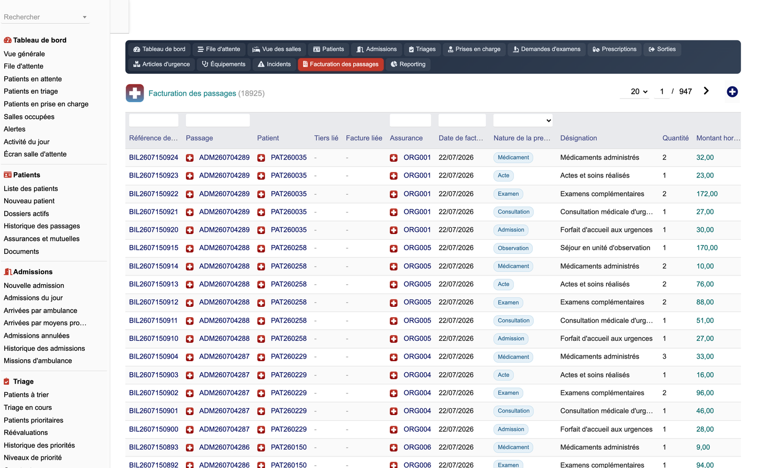Screen dimensions: 757x468
Task: Open the Incidents tab
Action: pyautogui.click(x=274, y=64)
